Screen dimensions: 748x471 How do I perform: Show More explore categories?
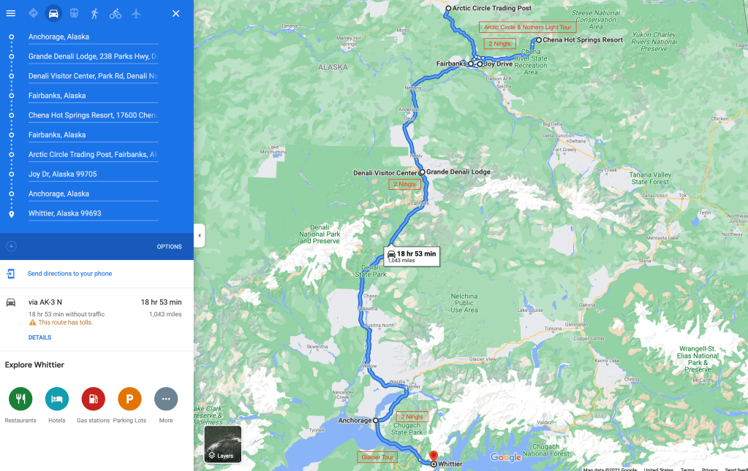(166, 405)
